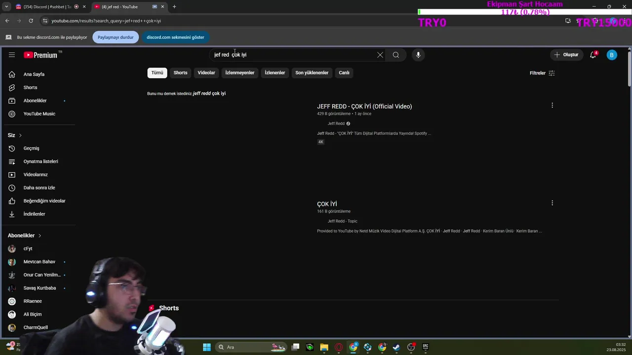
Task: Click the taskbar Ara search box
Action: point(251,347)
